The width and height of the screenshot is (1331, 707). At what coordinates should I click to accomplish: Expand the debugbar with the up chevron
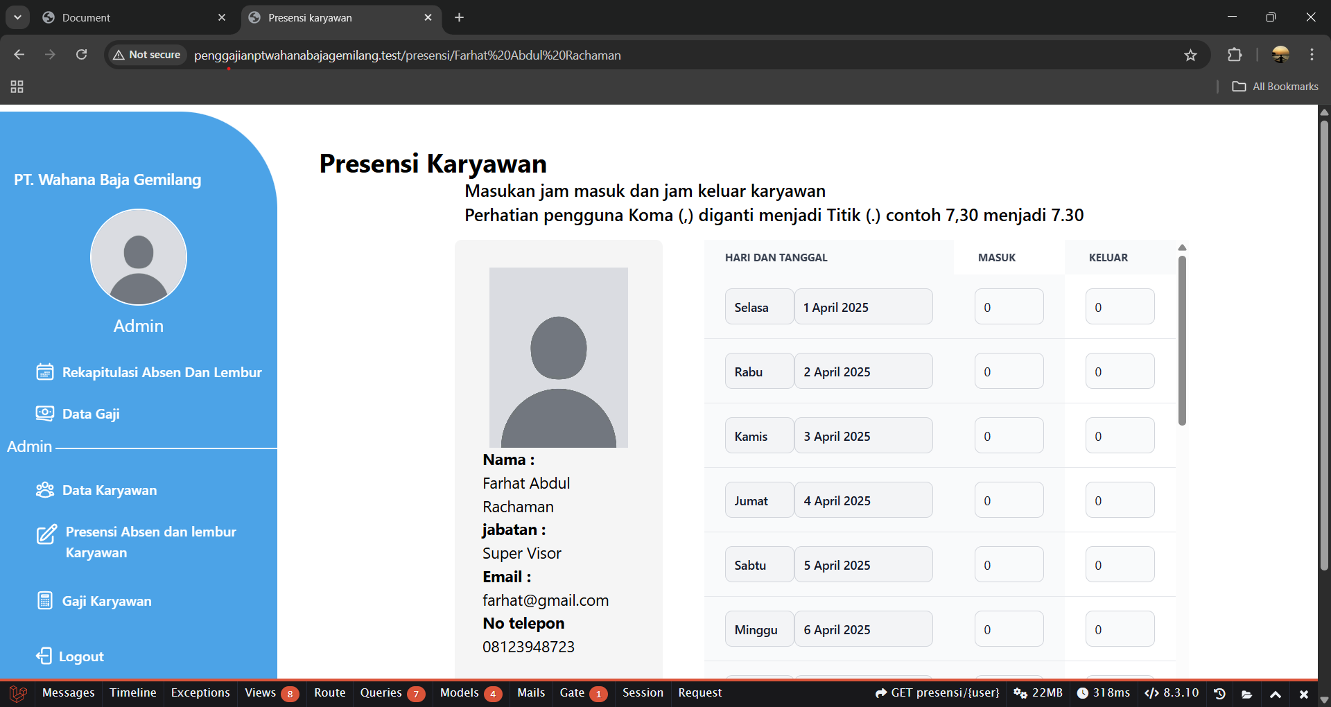[1275, 694]
